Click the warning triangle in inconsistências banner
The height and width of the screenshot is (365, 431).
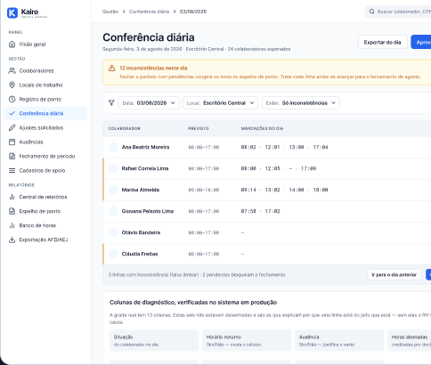pos(111,69)
